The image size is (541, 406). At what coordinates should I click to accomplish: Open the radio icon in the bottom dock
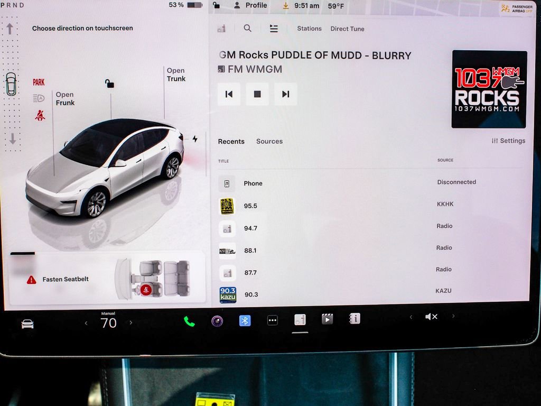pos(299,318)
